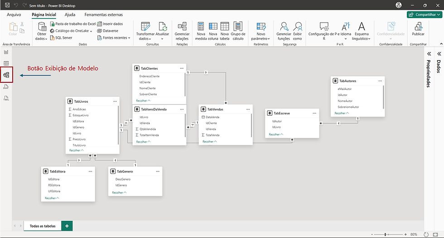The image size is (444, 238).
Task: Open Esquema linguístico
Action: [362, 31]
